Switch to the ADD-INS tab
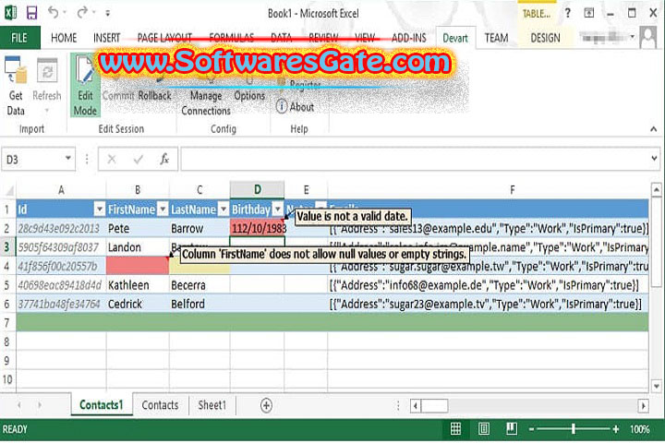The image size is (665, 443). 408,38
